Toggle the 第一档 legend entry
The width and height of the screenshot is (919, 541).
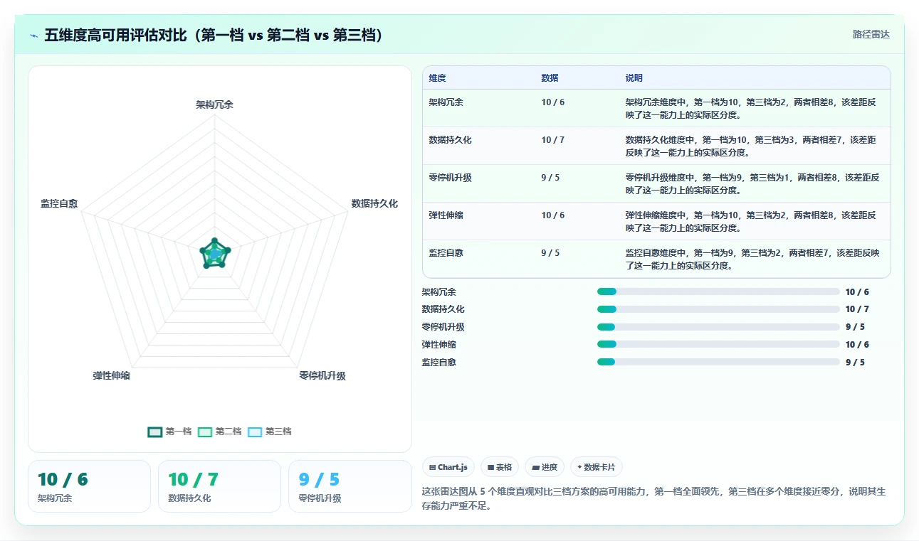[x=170, y=432]
